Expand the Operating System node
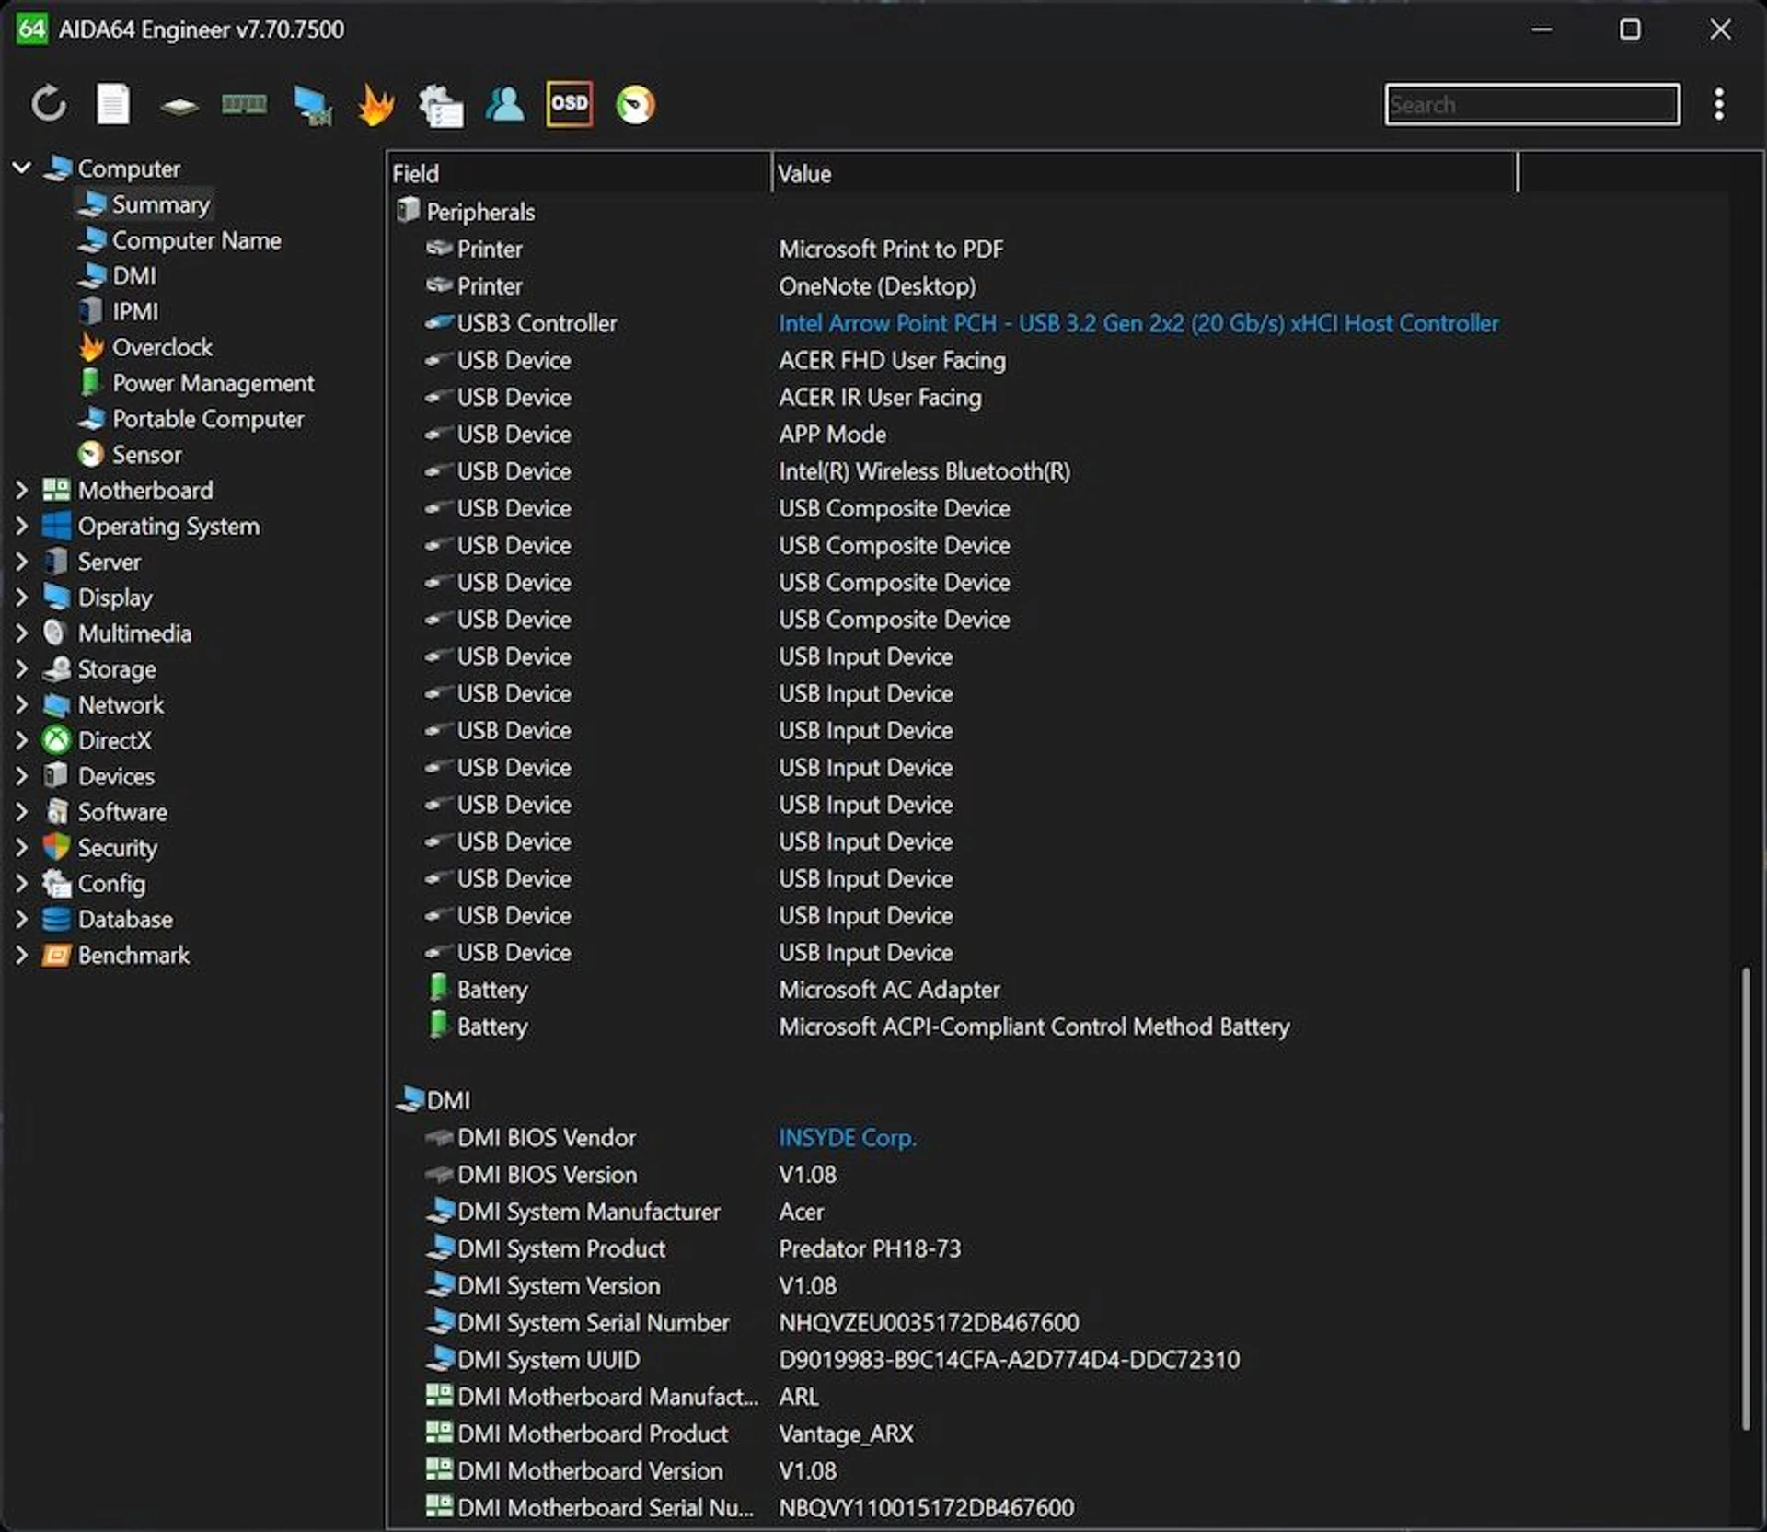Screen dimensions: 1767x1532 (22, 526)
